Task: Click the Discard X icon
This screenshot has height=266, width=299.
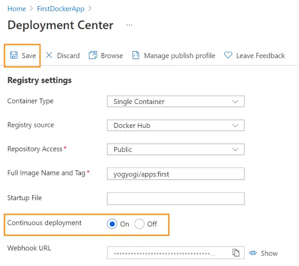Action: coord(49,55)
